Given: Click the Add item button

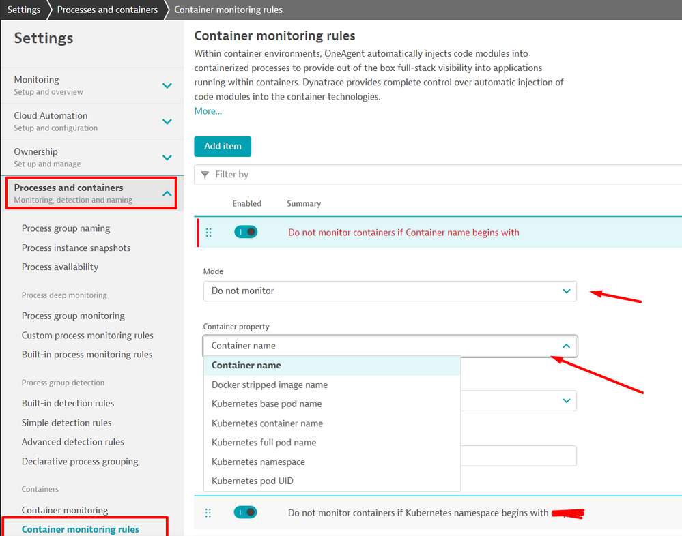Looking at the screenshot, I should [223, 147].
